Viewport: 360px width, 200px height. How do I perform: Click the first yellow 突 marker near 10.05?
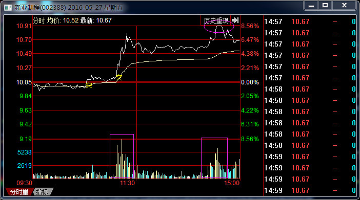89,85
